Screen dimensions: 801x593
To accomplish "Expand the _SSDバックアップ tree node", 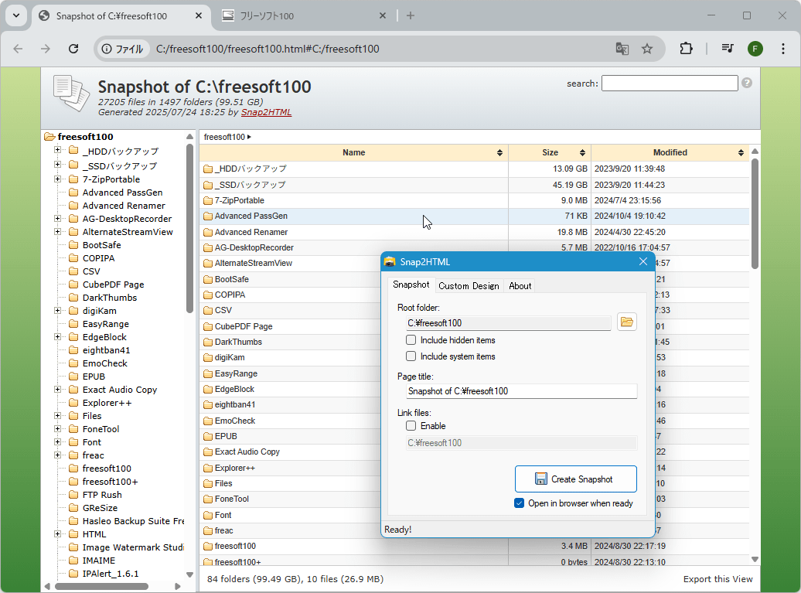I will coord(58,165).
